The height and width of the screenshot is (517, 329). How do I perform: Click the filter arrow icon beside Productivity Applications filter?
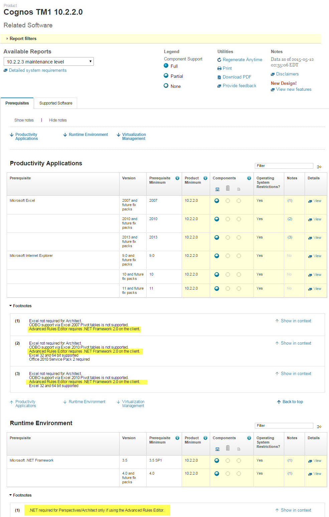coord(319,166)
